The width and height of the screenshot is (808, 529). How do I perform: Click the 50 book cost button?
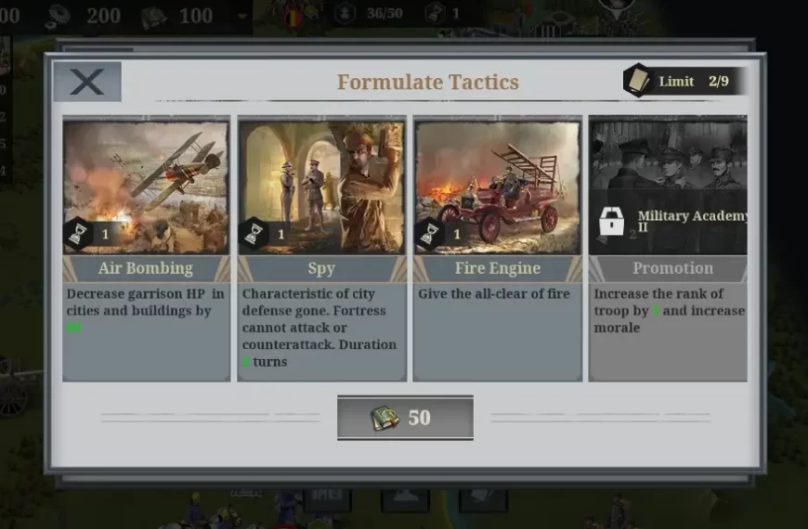click(405, 418)
